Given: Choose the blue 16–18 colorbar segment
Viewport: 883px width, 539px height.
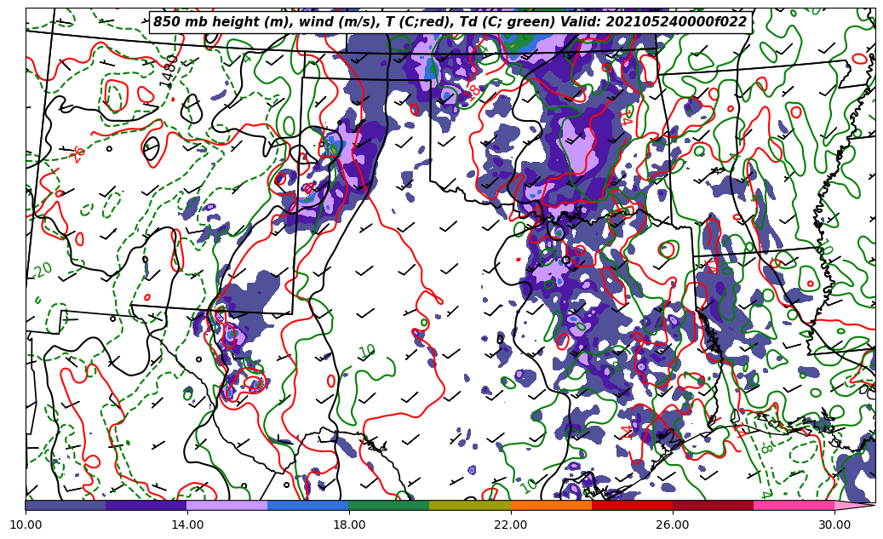Looking at the screenshot, I should pyautogui.click(x=308, y=505).
